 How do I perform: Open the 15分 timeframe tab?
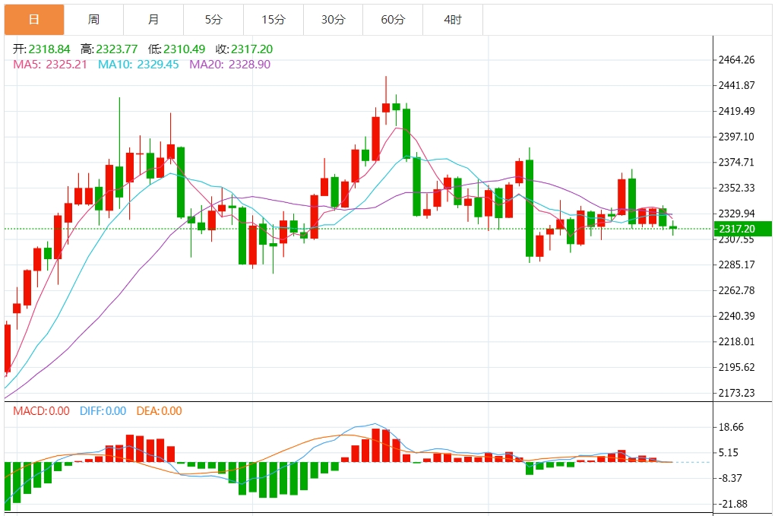click(x=274, y=20)
